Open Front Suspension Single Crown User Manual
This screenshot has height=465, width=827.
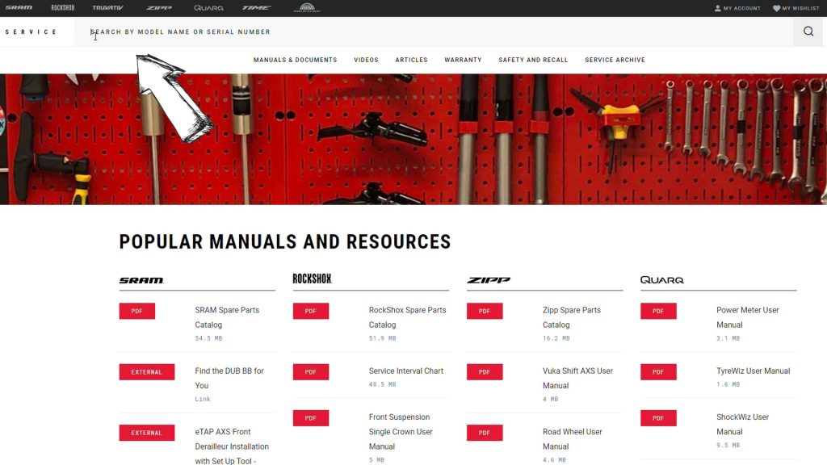click(x=401, y=432)
